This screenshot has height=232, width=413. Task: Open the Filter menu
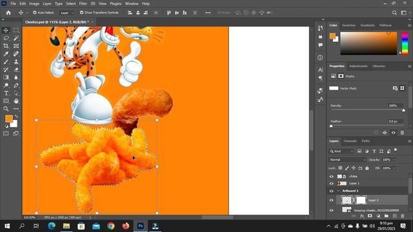pos(83,4)
